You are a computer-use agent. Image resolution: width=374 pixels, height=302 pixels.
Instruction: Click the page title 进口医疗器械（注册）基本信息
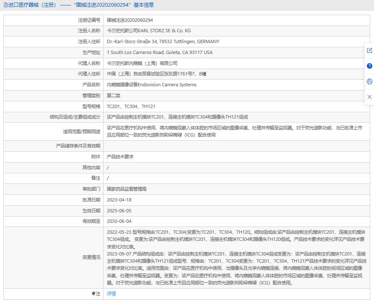(x=81, y=5)
